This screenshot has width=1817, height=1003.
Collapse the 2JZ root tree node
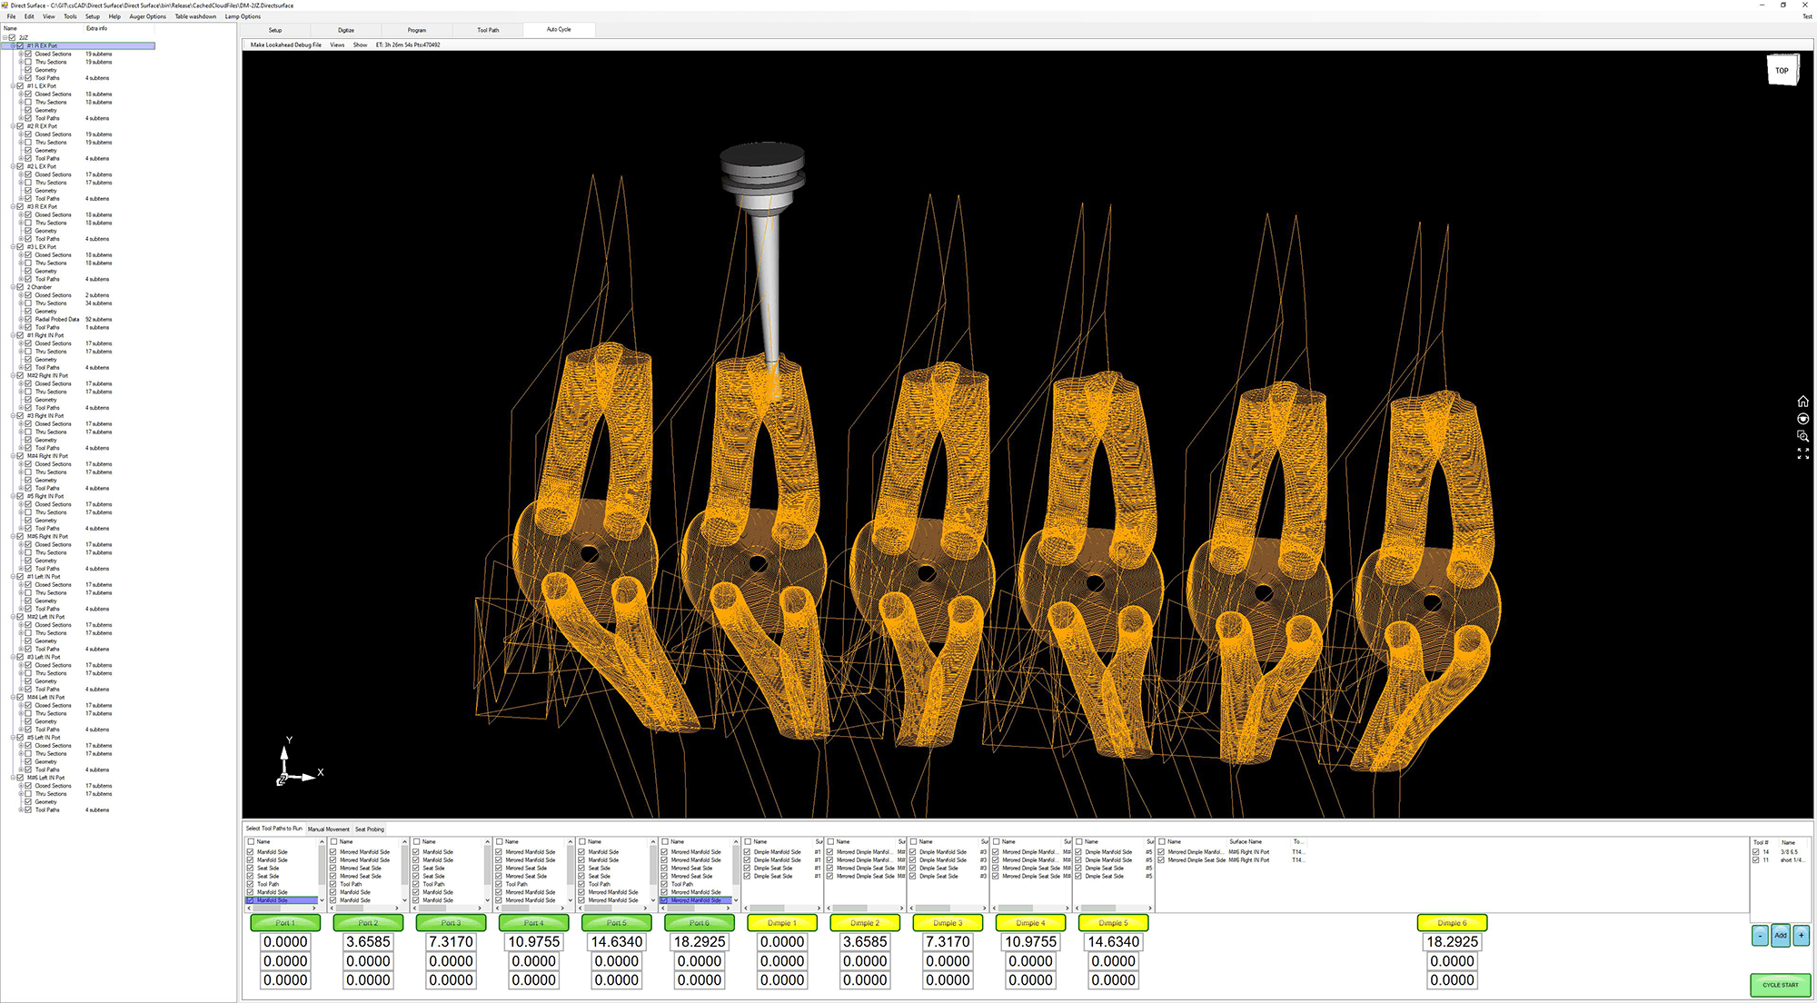[5, 38]
